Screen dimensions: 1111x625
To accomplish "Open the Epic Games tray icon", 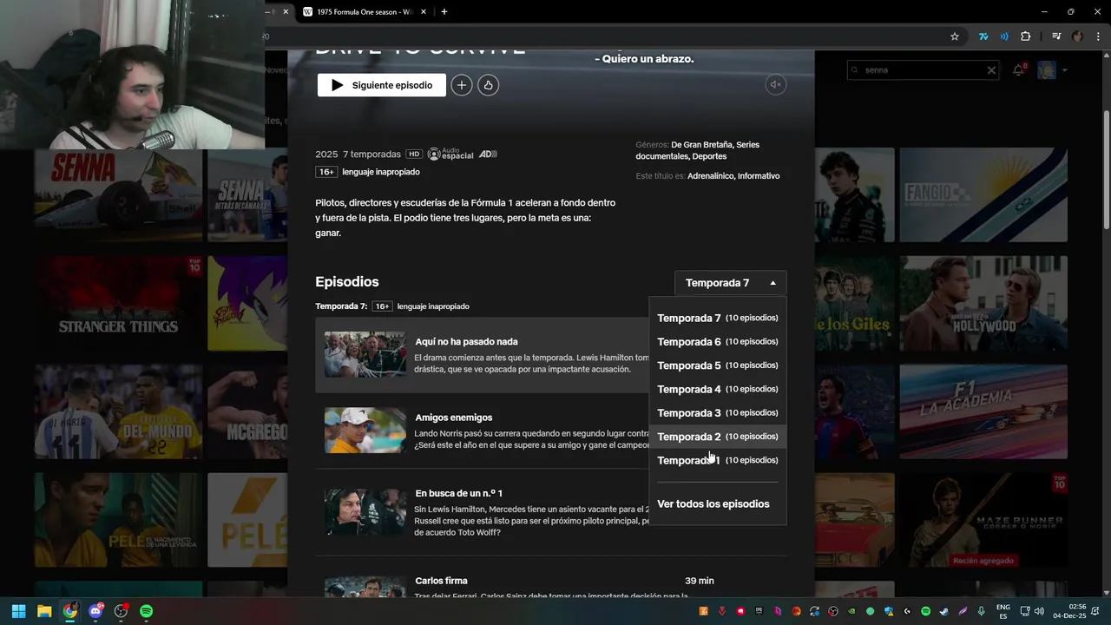I will click(x=759, y=611).
